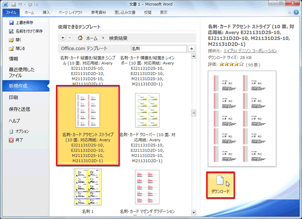Open the ヘルプ backstage section

[14, 121]
